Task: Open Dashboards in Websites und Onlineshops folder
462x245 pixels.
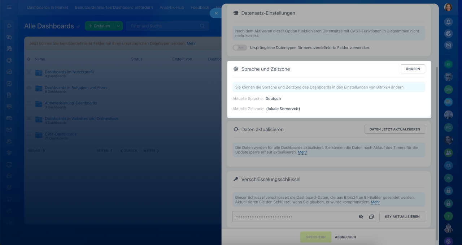Action: point(82,119)
